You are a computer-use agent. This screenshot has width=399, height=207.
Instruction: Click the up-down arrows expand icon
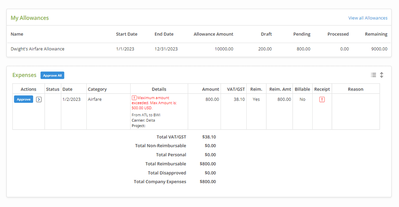[x=381, y=75]
